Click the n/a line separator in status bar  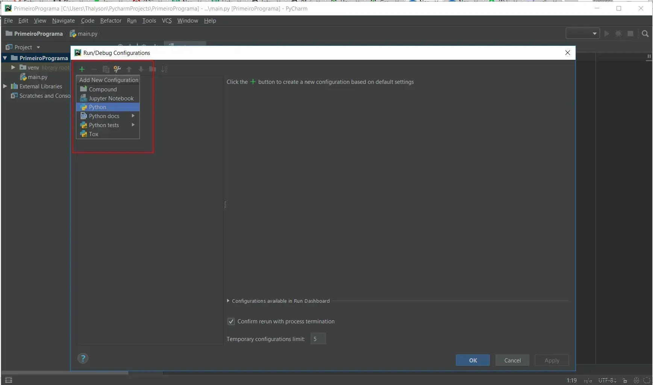coord(588,380)
